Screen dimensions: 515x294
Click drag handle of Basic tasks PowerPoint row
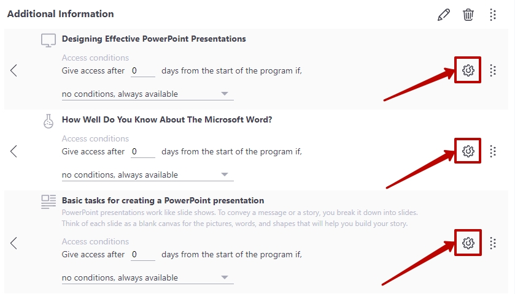click(x=493, y=243)
